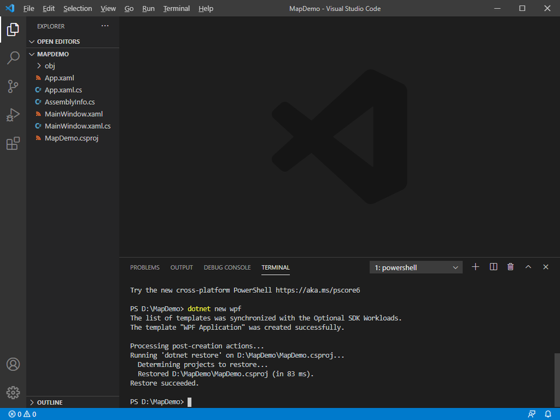Open Explorer views and more actions ellipsis
The image size is (560, 420).
pyautogui.click(x=105, y=26)
